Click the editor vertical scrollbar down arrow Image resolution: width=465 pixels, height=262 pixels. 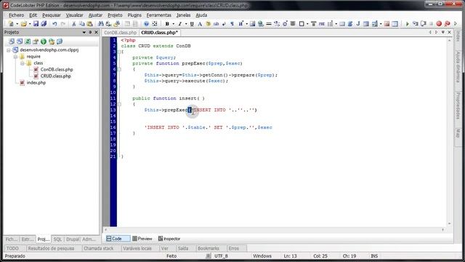[450, 223]
